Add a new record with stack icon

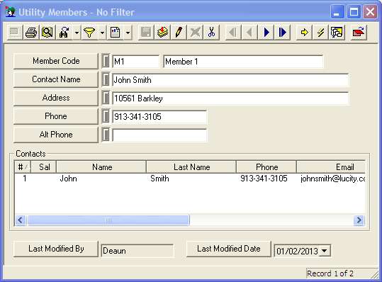click(x=162, y=33)
